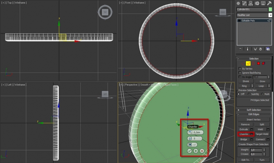The image size is (274, 163).
Task: Cancel chamfer with X icon
Action: coord(202,151)
